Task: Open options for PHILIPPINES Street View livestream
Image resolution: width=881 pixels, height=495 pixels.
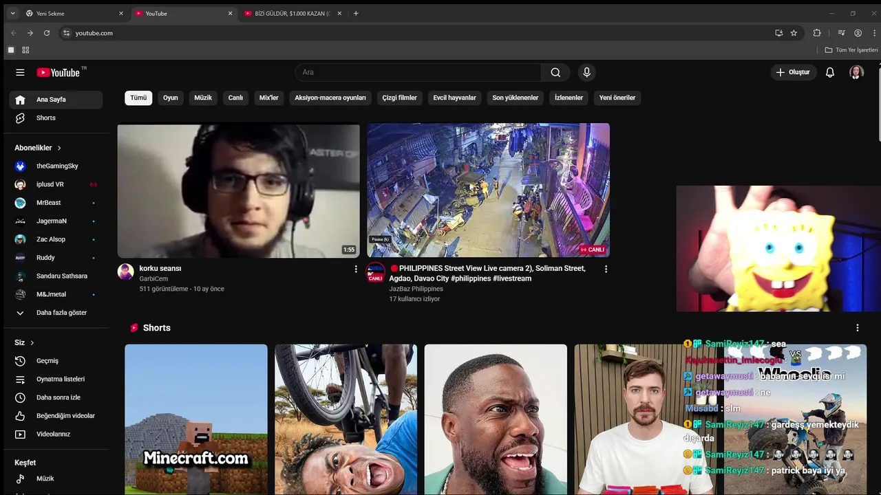Action: (606, 269)
